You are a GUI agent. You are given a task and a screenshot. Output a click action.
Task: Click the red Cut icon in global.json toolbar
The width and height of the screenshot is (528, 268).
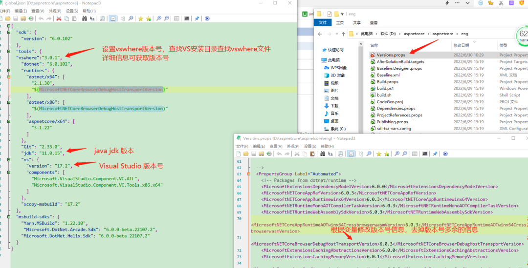point(59,19)
